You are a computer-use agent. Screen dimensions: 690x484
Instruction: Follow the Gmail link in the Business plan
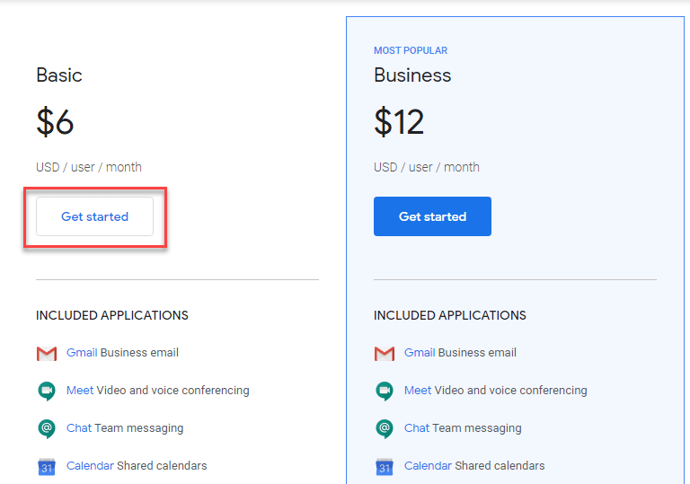coord(420,353)
